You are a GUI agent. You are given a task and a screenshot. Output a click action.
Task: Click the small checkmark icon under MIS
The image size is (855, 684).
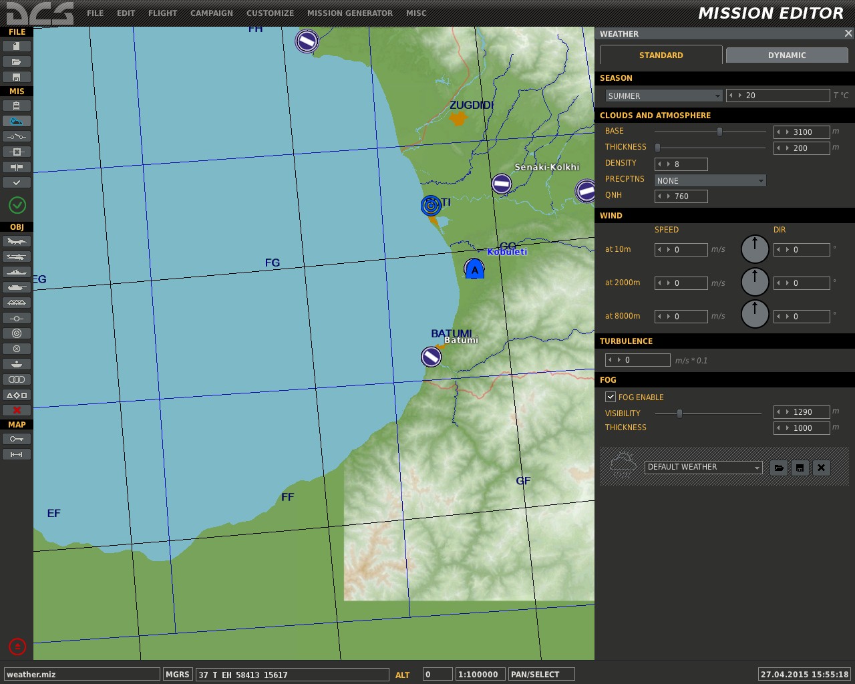click(17, 182)
